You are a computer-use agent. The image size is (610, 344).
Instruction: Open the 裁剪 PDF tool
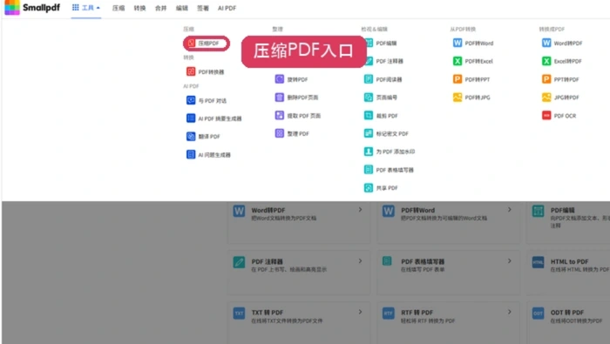(381, 116)
